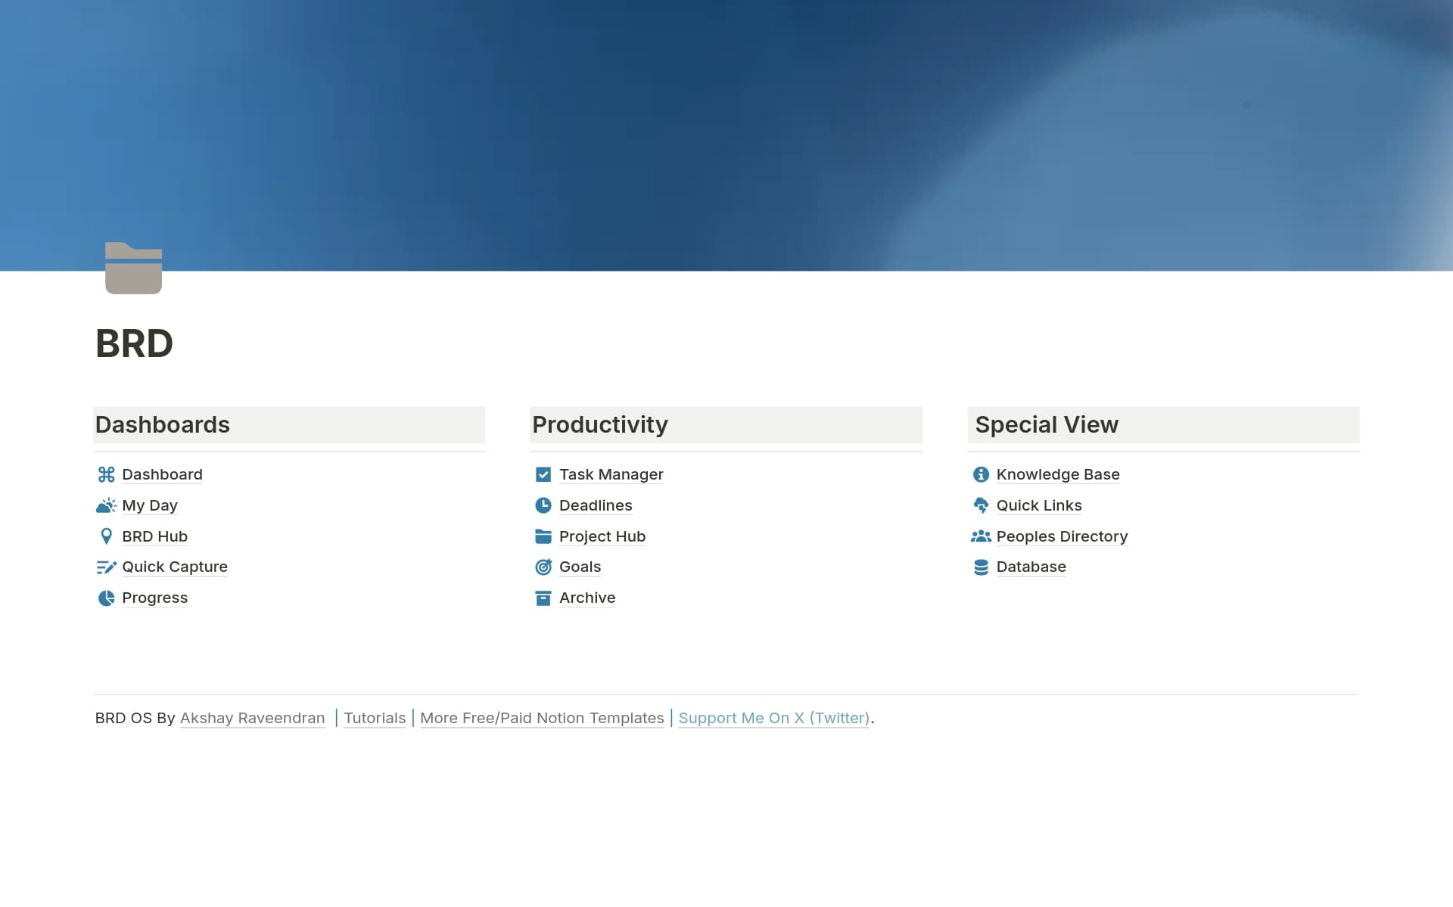This screenshot has width=1453, height=907.
Task: Click the My Day sun-cloud icon
Action: point(106,505)
